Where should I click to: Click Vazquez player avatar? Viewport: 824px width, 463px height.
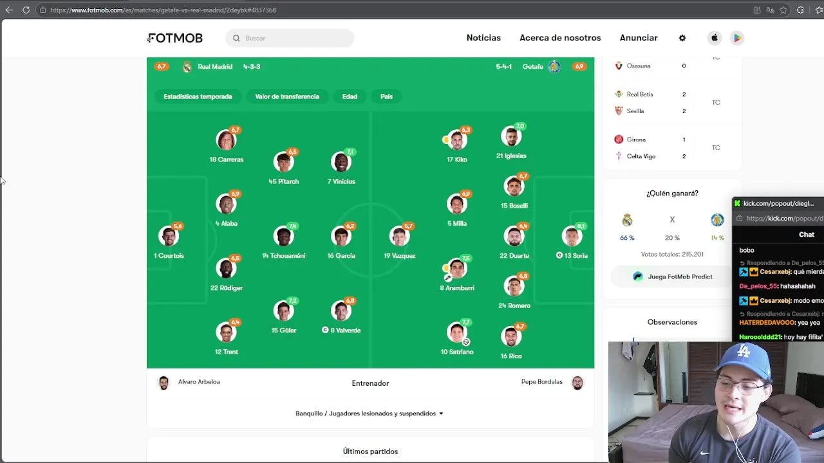399,236
